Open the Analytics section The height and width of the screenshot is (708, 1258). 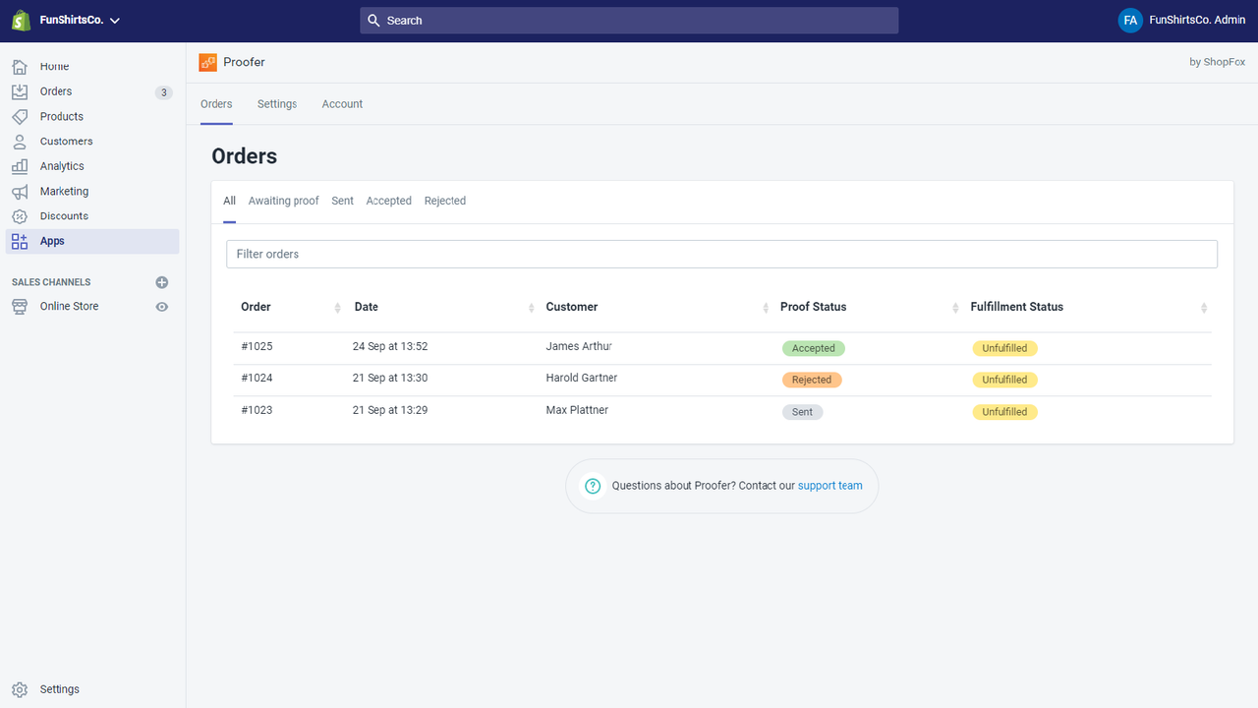[20, 165]
